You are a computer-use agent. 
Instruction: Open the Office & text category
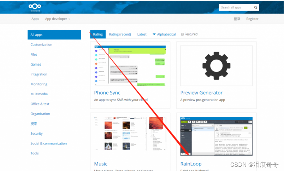(x=40, y=104)
